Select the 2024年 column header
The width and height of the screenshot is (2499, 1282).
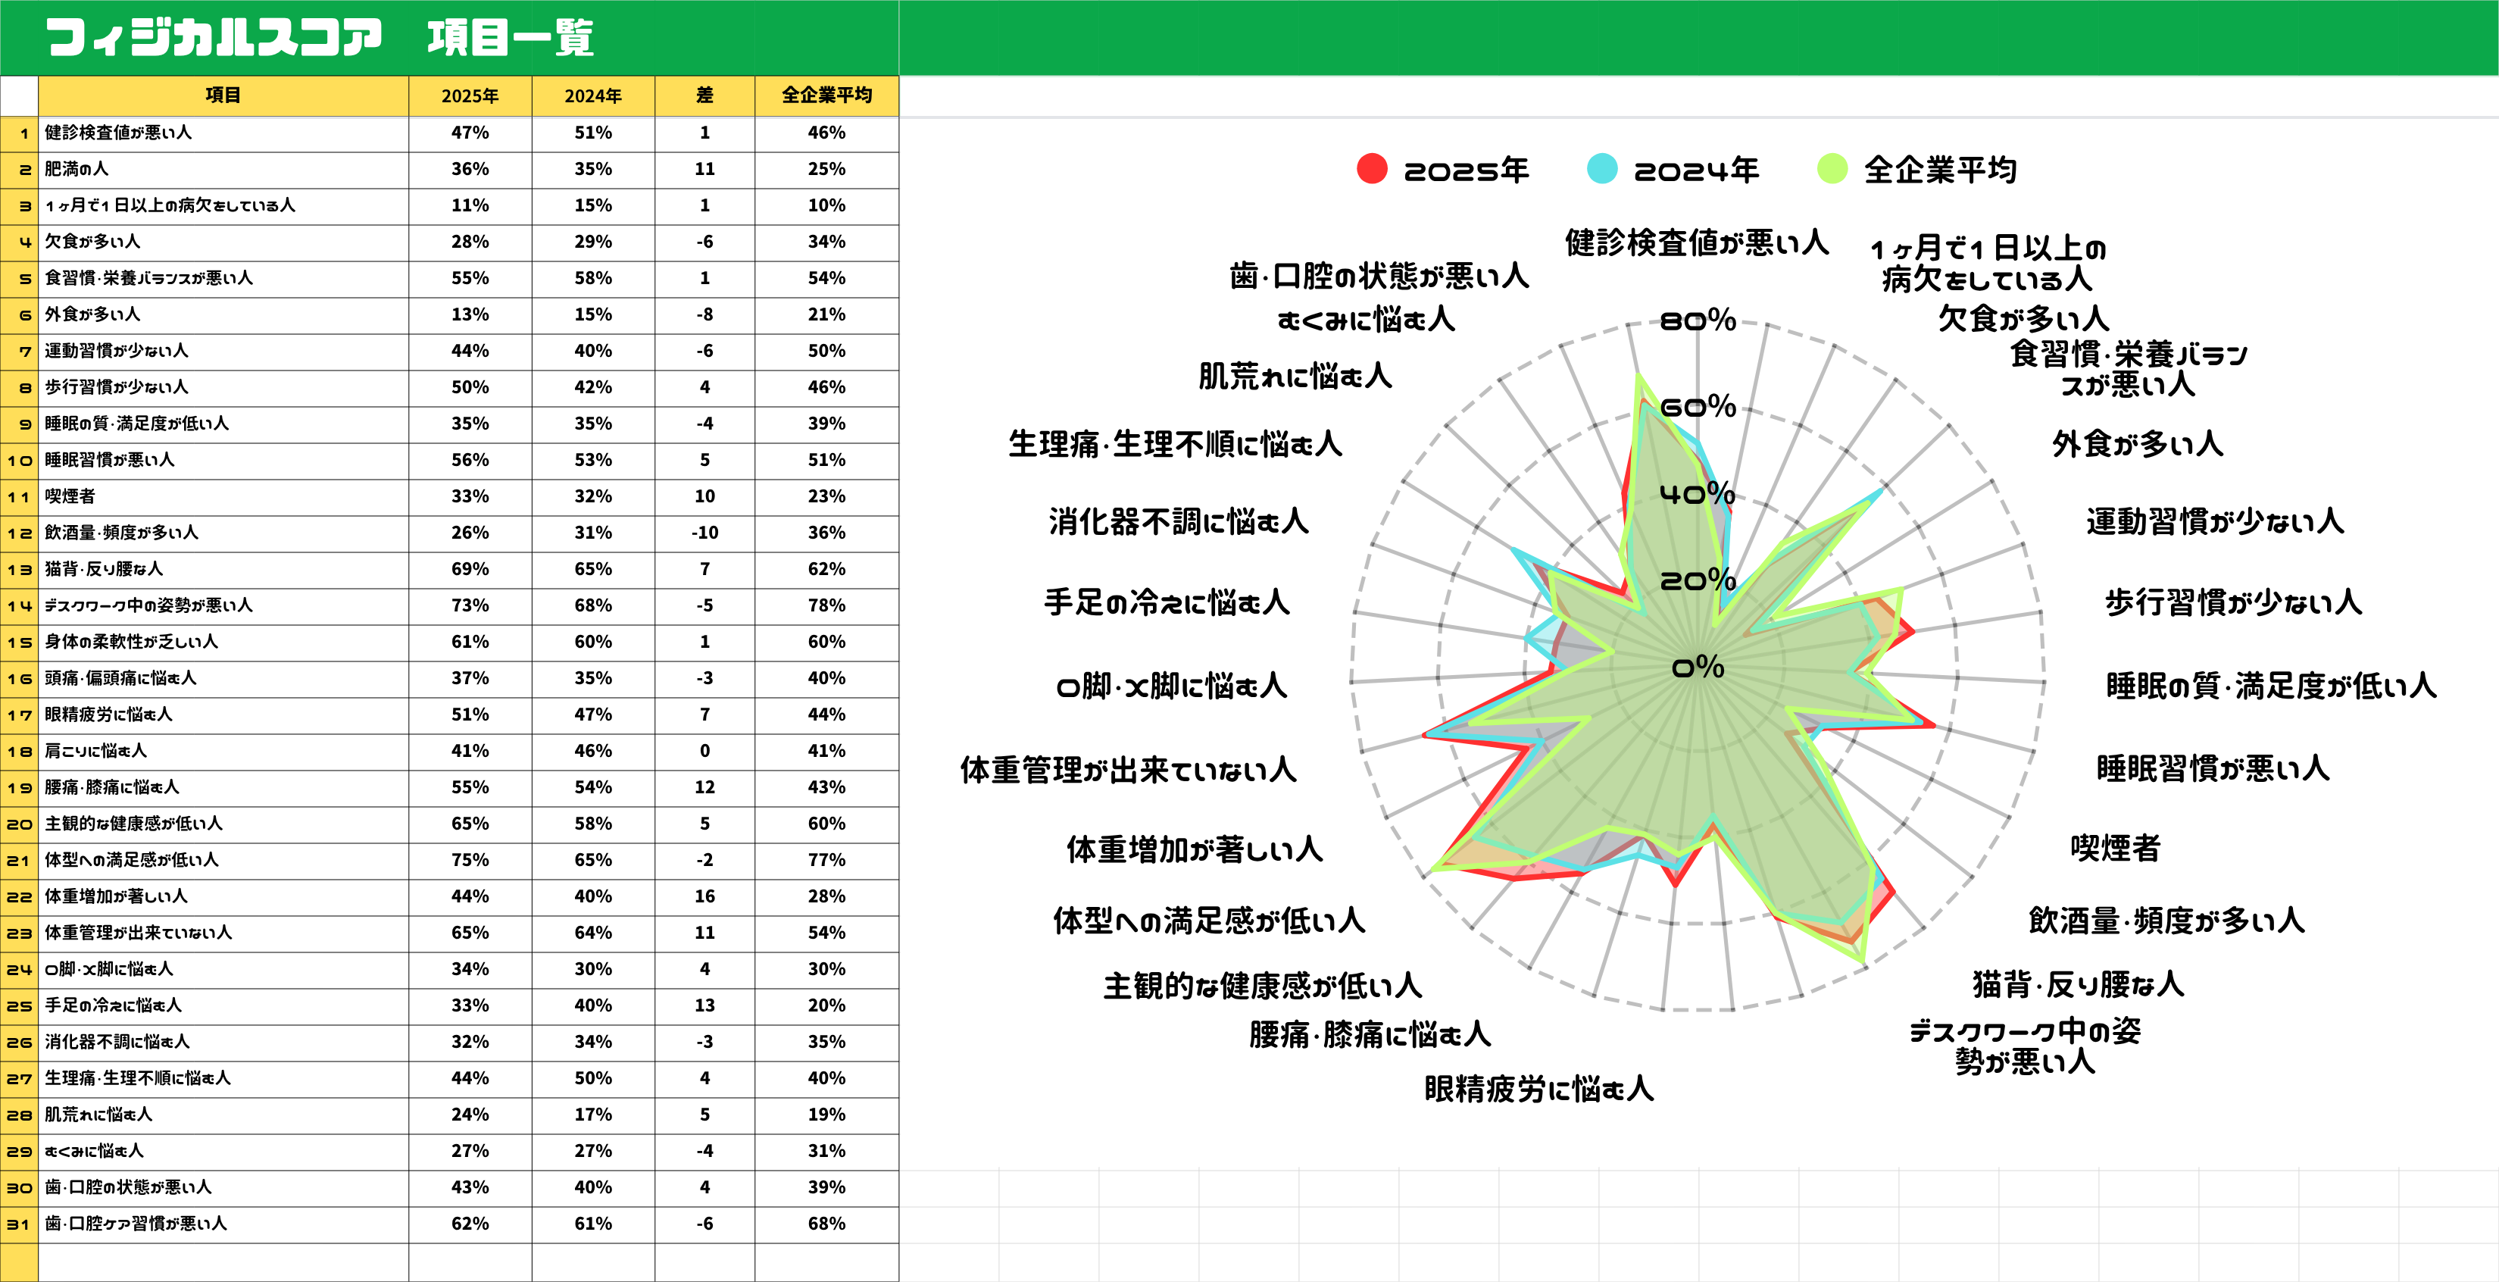[592, 95]
